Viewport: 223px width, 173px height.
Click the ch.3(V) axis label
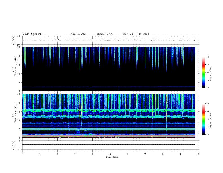[x=13, y=145]
